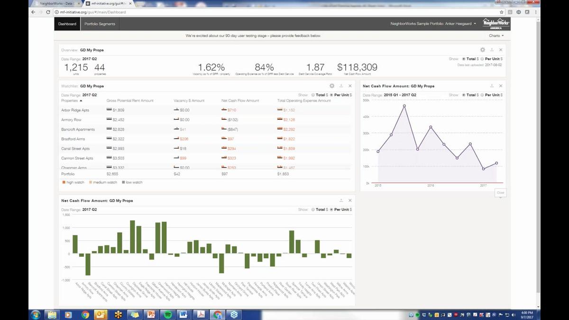Image resolution: width=569 pixels, height=320 pixels.
Task: Click the Close button below the line chart
Action: point(500,192)
